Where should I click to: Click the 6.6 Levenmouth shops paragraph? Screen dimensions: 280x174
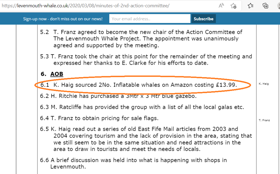pos(133,163)
